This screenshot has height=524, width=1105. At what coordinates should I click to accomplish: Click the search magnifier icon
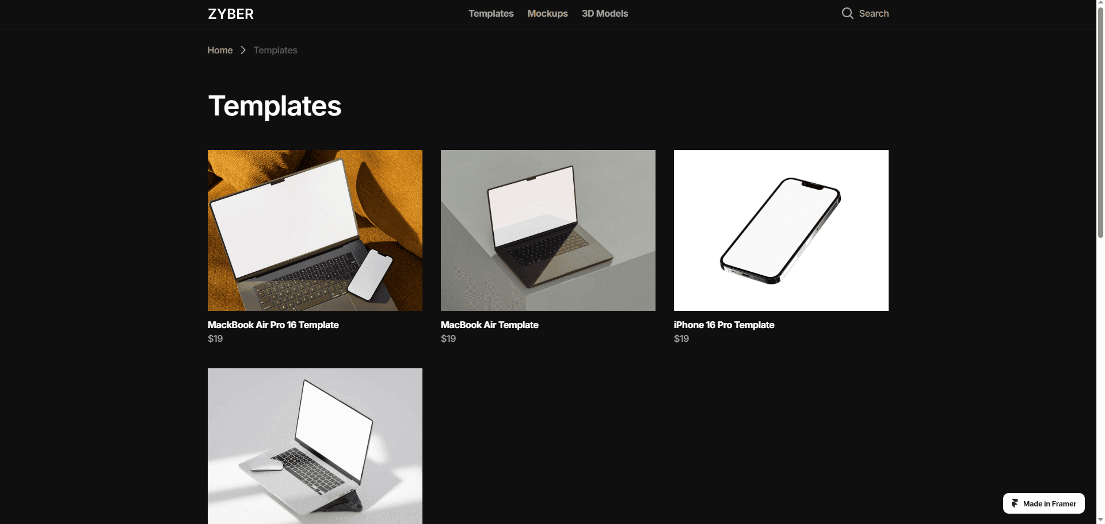(x=847, y=13)
